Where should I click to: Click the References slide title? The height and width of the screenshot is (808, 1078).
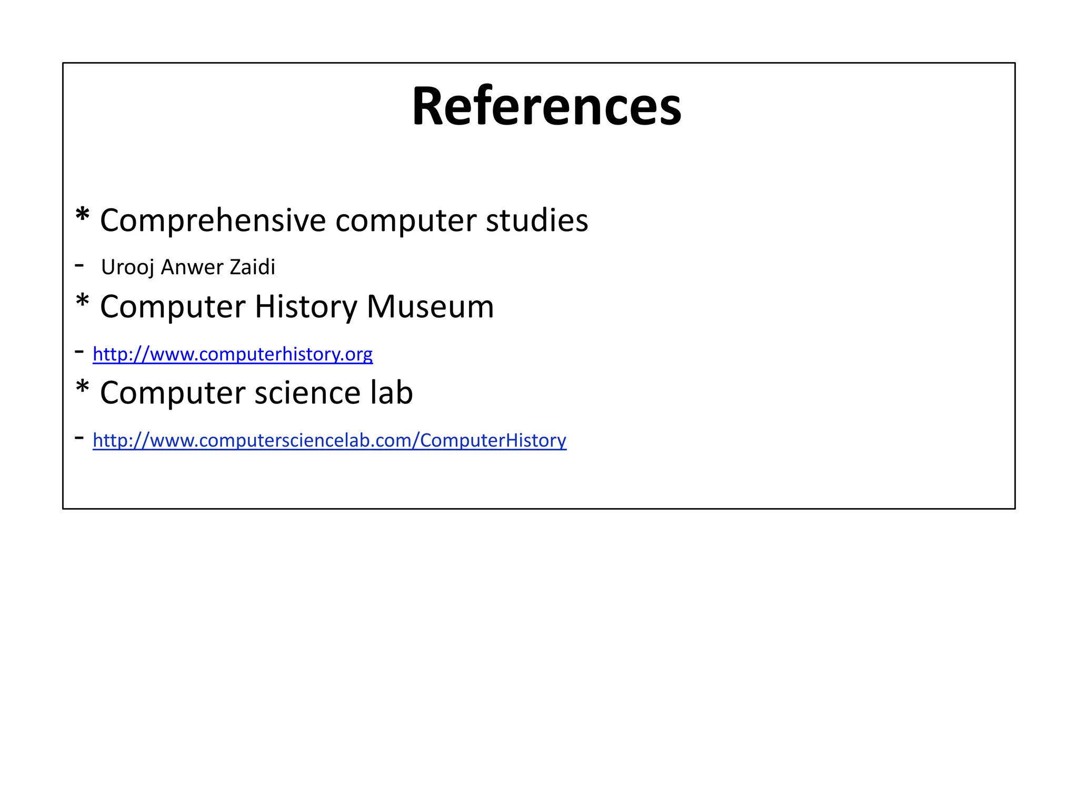point(546,106)
